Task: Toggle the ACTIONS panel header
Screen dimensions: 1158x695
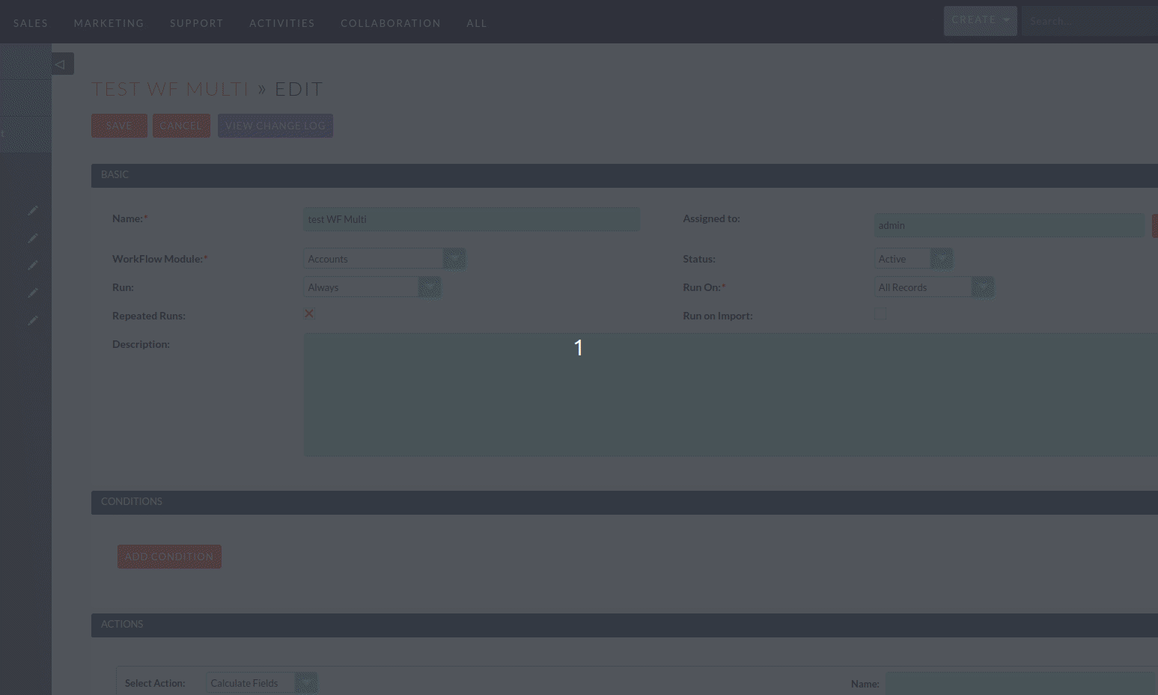Action: click(x=624, y=625)
